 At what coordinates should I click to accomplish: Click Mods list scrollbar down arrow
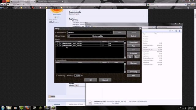point(125,57)
